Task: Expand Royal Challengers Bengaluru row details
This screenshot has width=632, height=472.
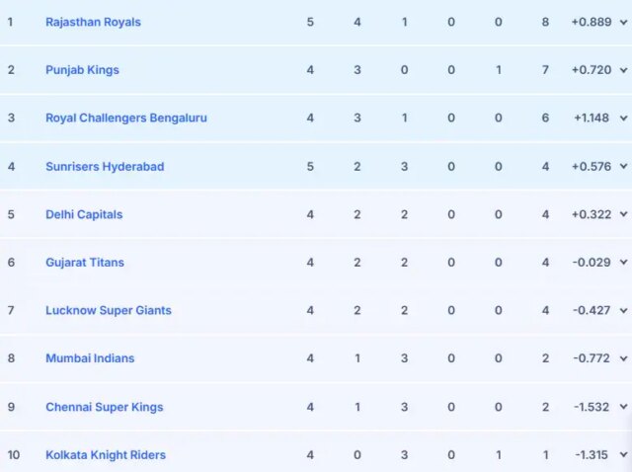Action: click(x=623, y=118)
